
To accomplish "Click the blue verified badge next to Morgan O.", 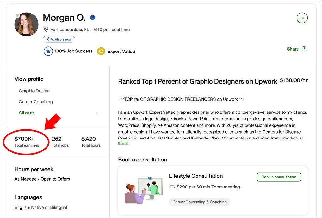I will tap(93, 18).
